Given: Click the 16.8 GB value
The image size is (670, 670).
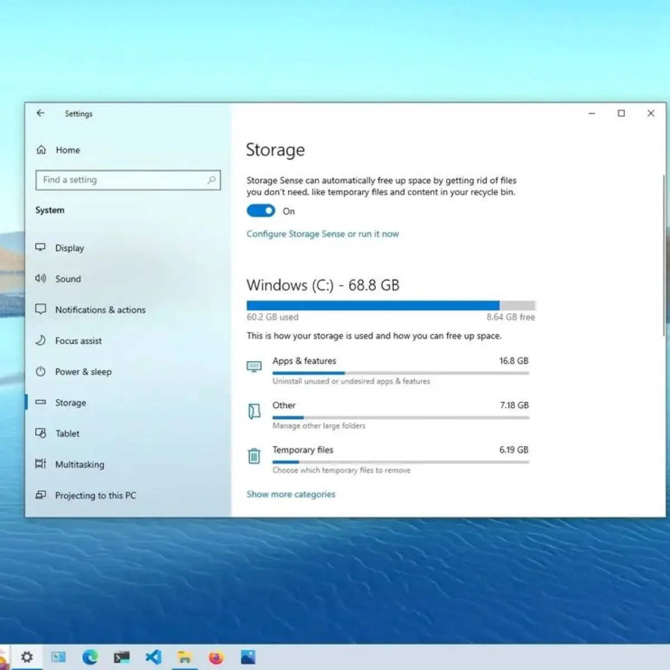Looking at the screenshot, I should click(x=514, y=361).
